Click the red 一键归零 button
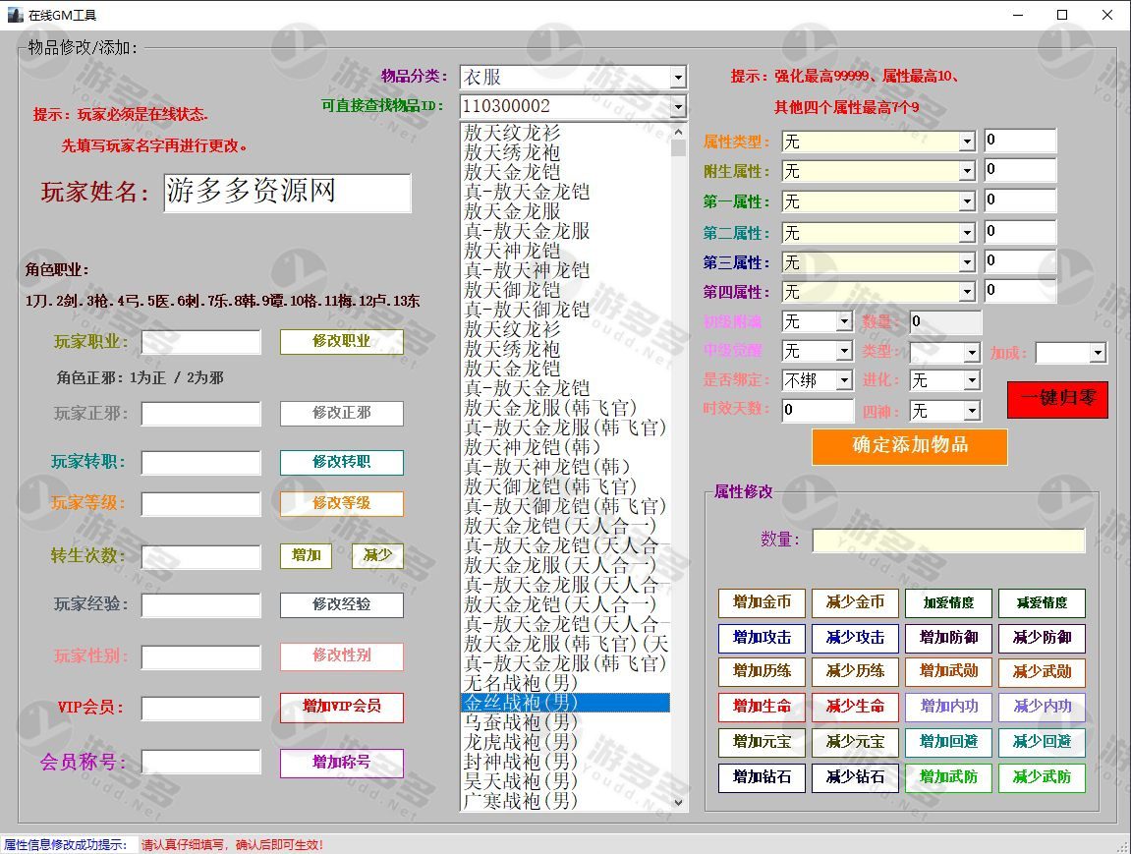 1057,399
